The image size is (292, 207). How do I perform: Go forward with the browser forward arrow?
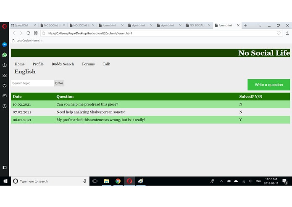coord(21,33)
